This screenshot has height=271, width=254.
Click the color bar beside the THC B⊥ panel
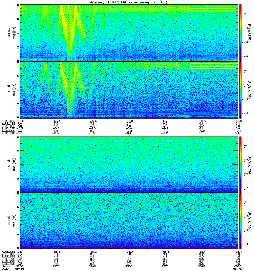(x=240, y=164)
